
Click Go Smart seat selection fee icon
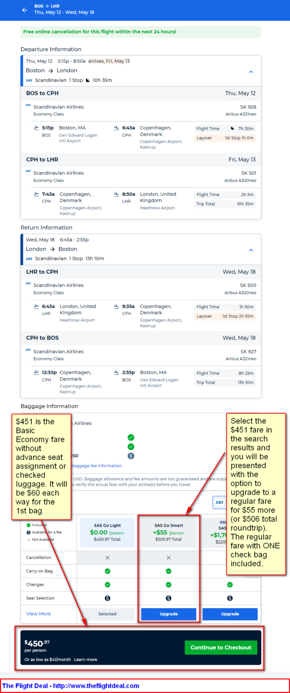tap(168, 598)
